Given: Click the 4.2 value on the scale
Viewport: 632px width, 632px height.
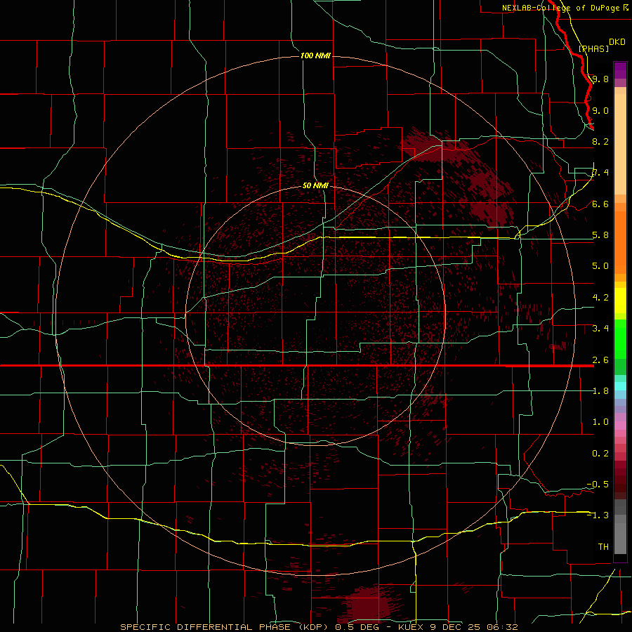Looking at the screenshot, I should tap(600, 297).
